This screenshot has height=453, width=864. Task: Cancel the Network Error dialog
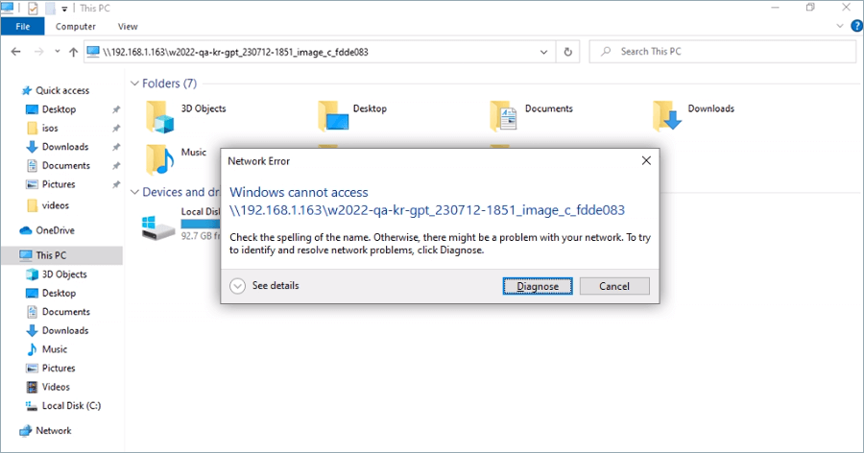[x=614, y=286]
